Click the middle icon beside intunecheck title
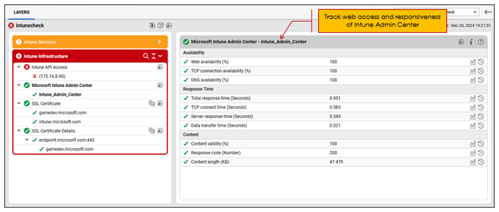This screenshot has width=499, height=212. pyautogui.click(x=161, y=25)
